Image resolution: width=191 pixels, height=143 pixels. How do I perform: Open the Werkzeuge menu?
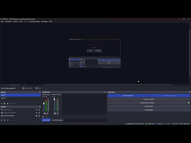[x=44, y=21]
